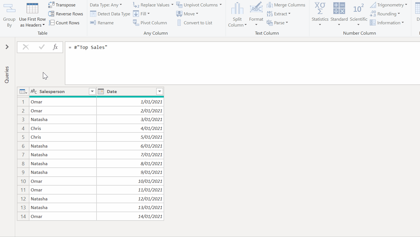Select row number 1

tap(23, 102)
